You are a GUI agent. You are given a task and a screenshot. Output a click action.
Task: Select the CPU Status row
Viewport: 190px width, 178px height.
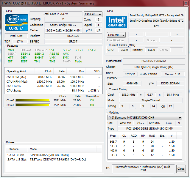tap(53, 91)
